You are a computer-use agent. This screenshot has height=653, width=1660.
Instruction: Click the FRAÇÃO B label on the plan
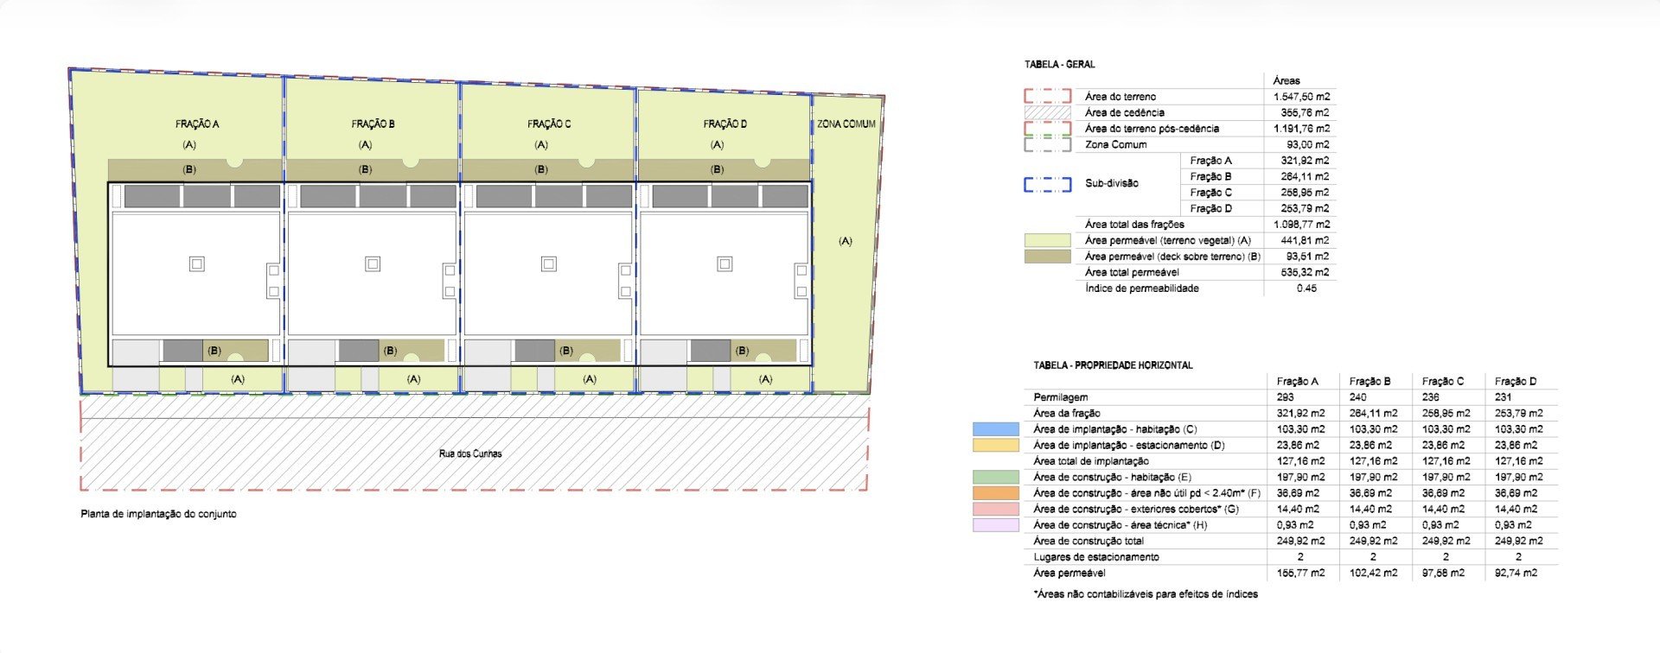(373, 124)
